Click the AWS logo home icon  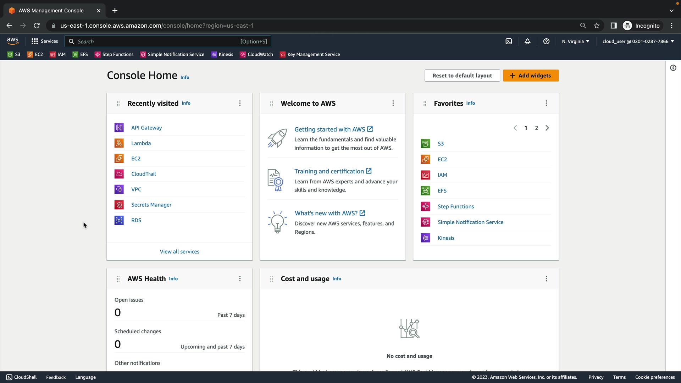[x=13, y=41]
